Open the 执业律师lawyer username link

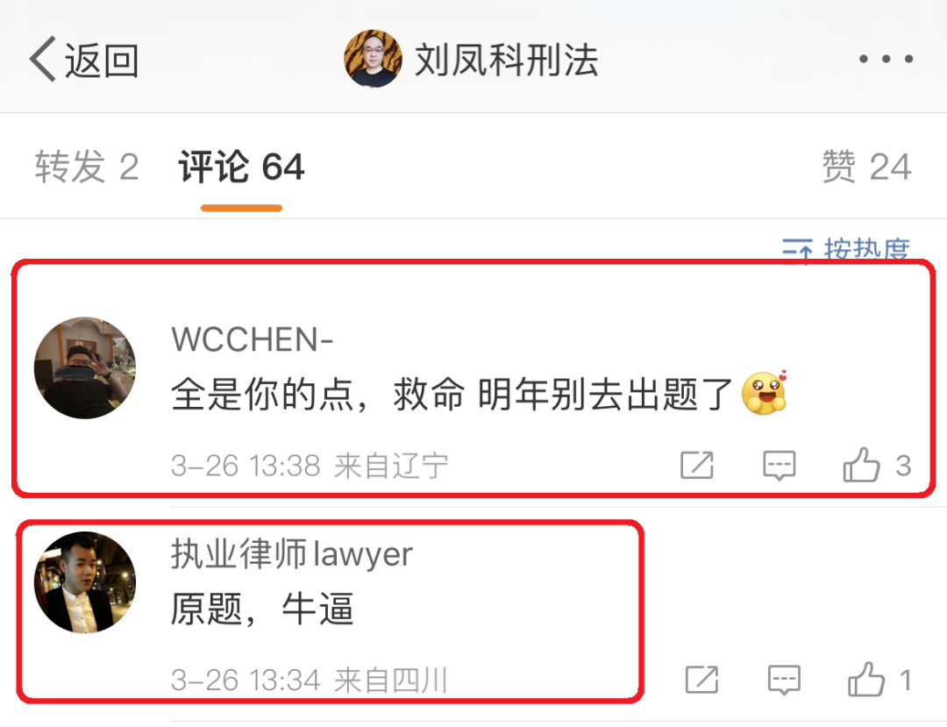tap(292, 553)
